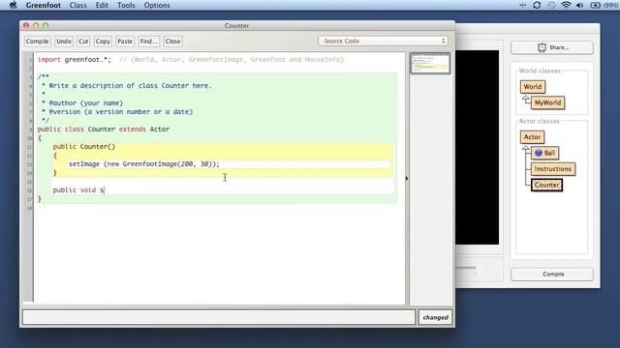
Task: Open the Edit menu
Action: (102, 5)
